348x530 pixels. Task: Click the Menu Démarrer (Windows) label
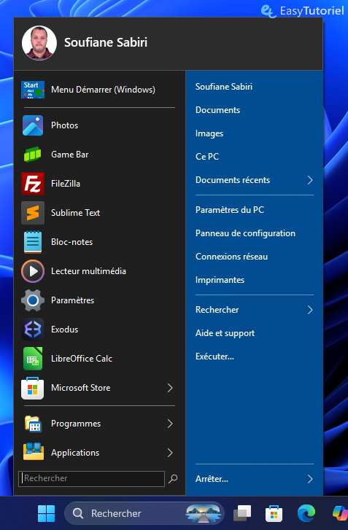[103, 90]
